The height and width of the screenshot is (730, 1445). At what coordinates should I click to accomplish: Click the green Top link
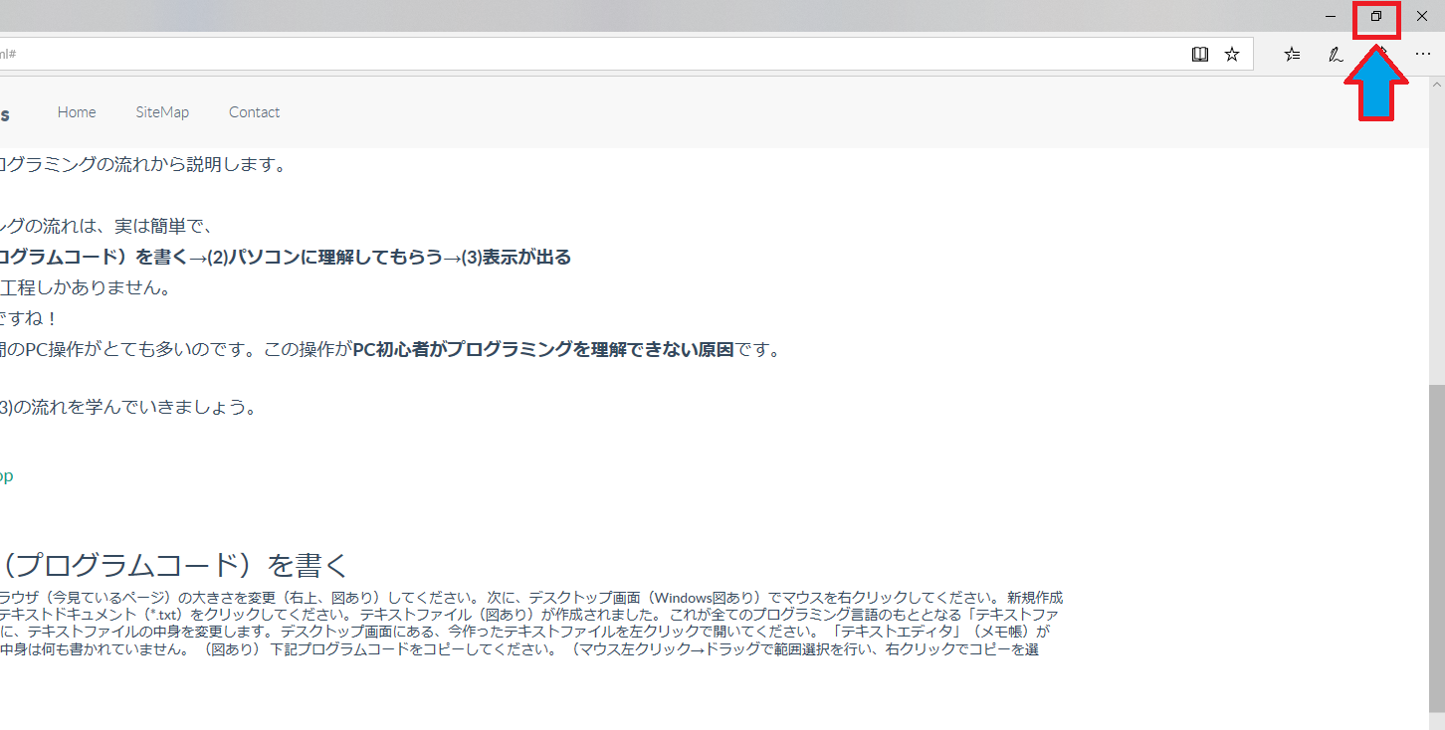pos(5,476)
